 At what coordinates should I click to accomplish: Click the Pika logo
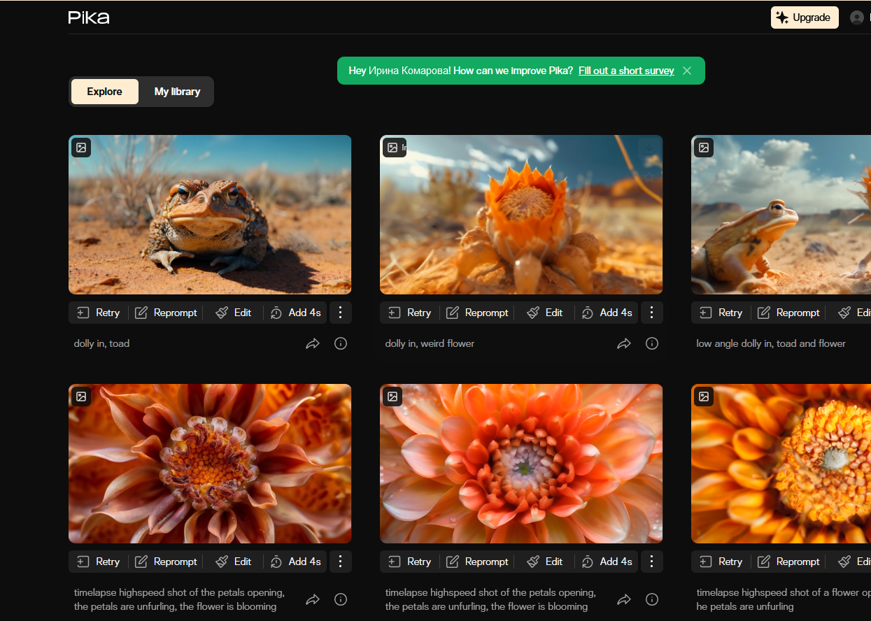pyautogui.click(x=89, y=17)
